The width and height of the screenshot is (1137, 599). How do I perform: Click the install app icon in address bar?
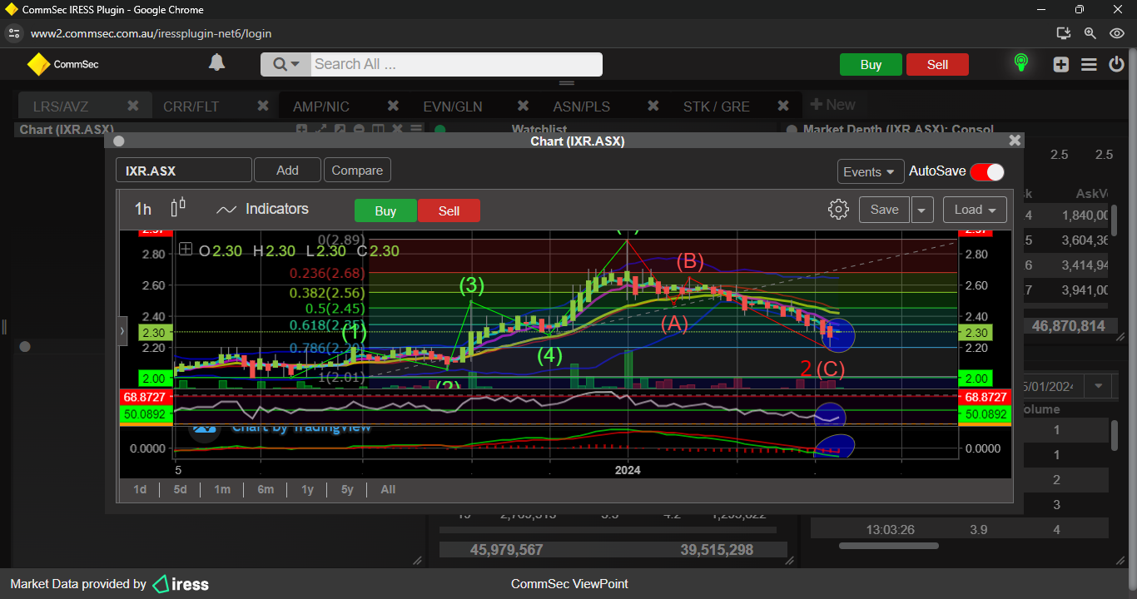(1063, 33)
